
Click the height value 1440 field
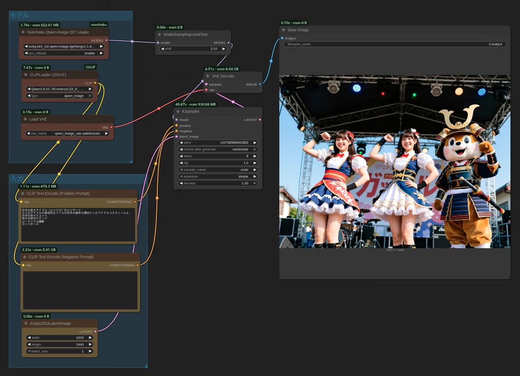click(x=59, y=345)
